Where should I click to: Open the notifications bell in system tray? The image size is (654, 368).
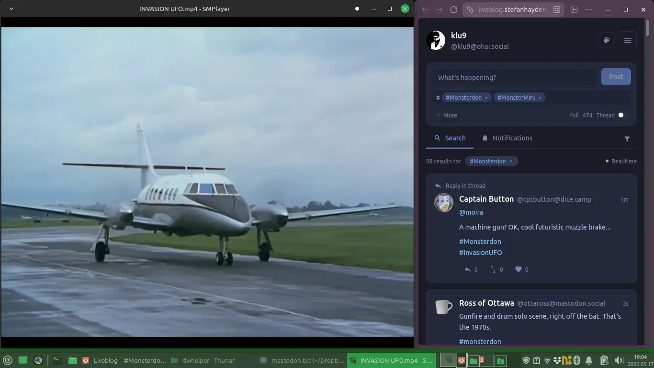[x=589, y=360]
